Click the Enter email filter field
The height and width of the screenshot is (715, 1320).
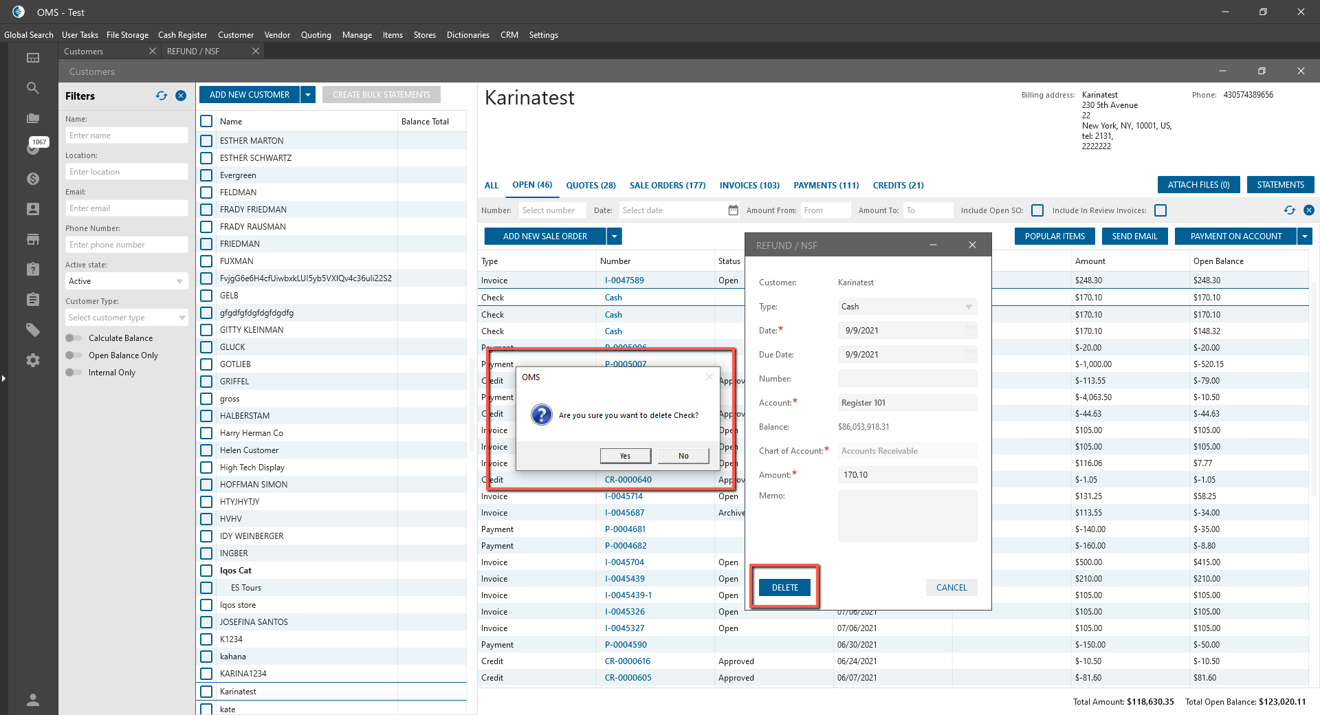tap(126, 208)
